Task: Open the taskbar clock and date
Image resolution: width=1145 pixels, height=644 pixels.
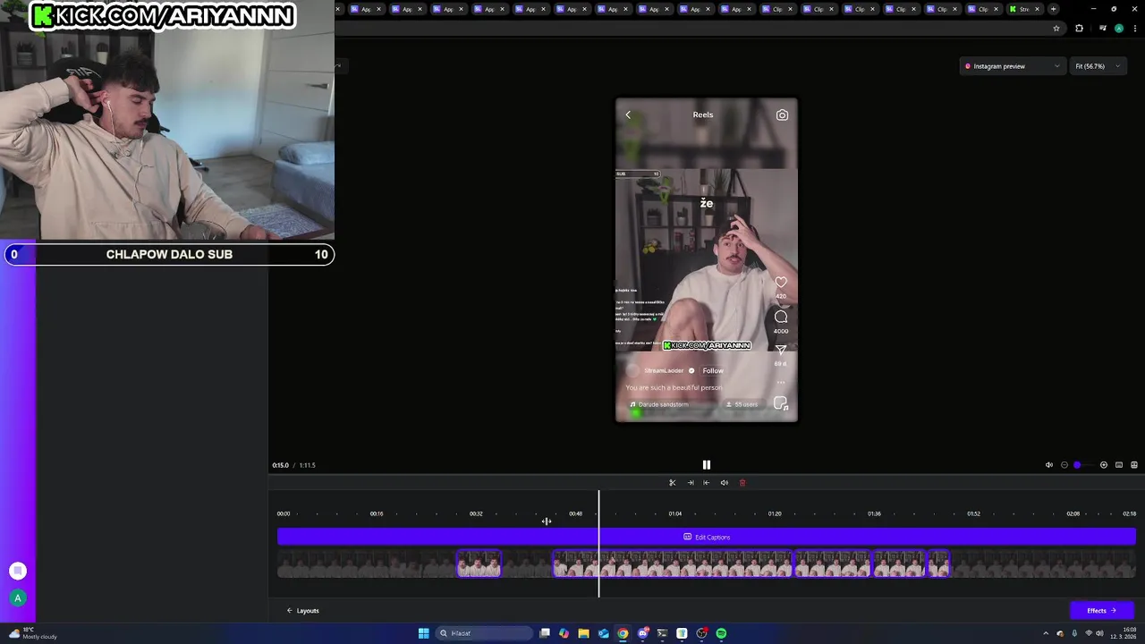Action: pos(1123,633)
